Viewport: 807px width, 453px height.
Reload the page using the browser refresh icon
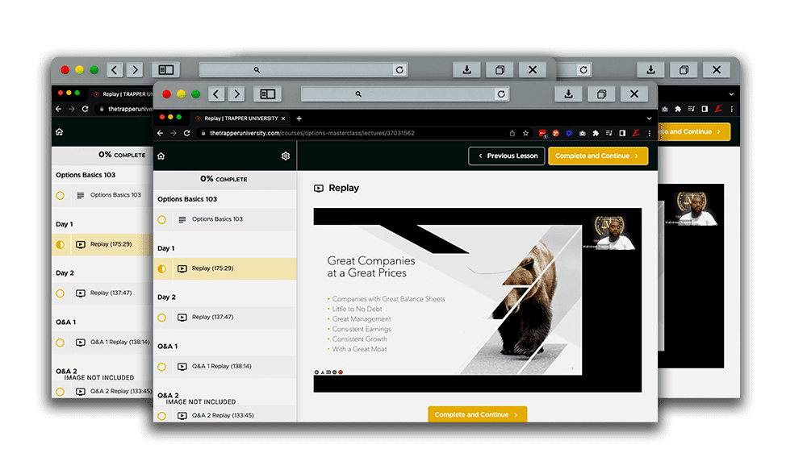(x=187, y=133)
